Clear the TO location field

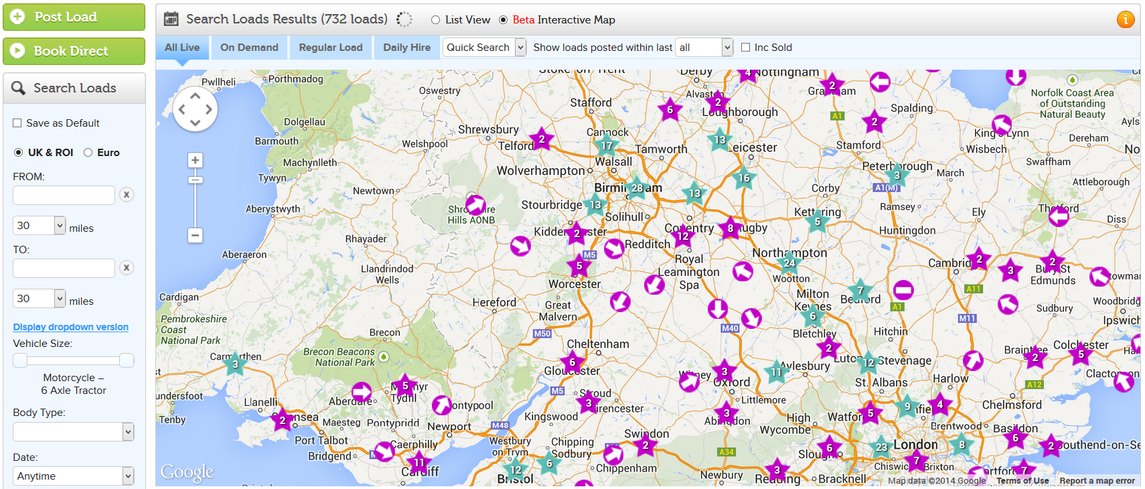[x=126, y=268]
